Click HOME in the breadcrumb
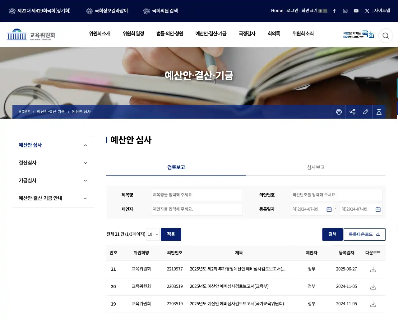398x318 pixels. click(24, 112)
